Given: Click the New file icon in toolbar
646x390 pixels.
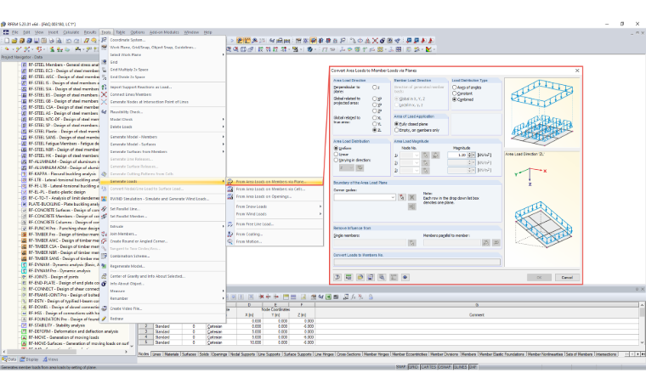Looking at the screenshot, I should (x=7, y=41).
